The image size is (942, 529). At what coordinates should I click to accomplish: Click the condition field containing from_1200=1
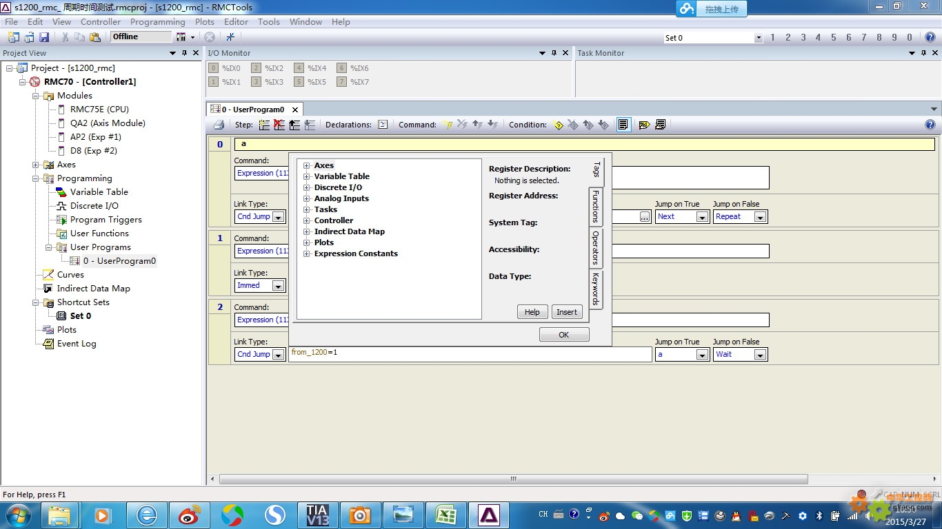[x=470, y=354]
